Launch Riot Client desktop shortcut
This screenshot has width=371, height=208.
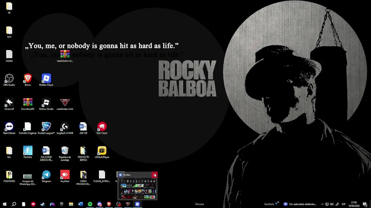102,128
